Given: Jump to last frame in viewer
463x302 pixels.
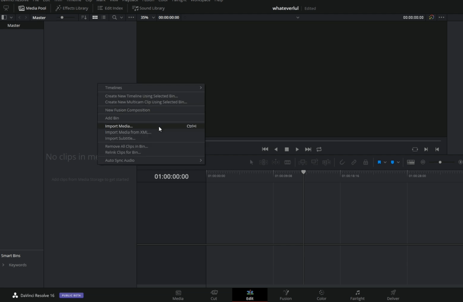Looking at the screenshot, I should (308, 149).
